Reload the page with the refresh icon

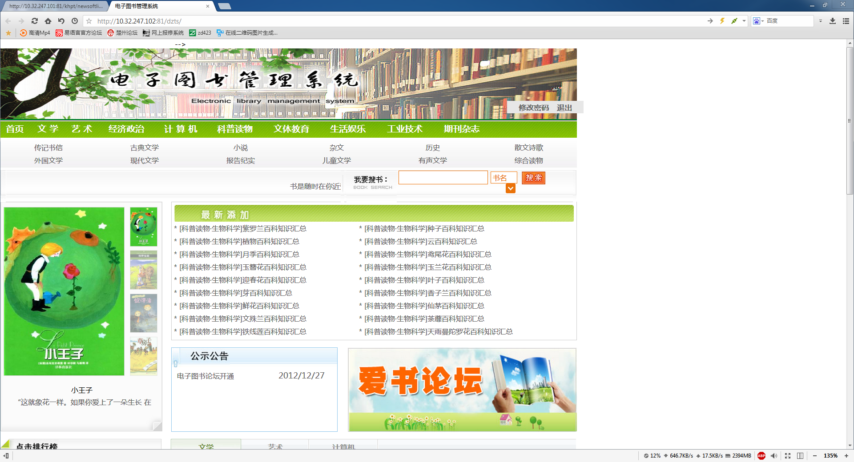point(35,21)
